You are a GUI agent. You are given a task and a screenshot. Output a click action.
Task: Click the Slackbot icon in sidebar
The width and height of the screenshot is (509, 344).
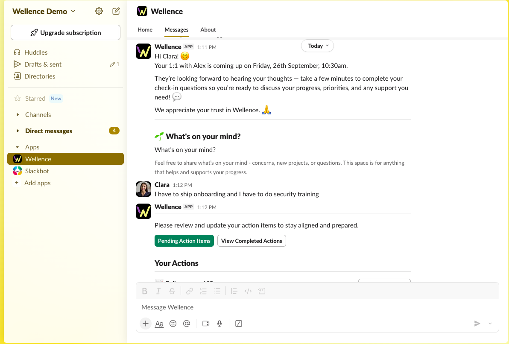18,171
